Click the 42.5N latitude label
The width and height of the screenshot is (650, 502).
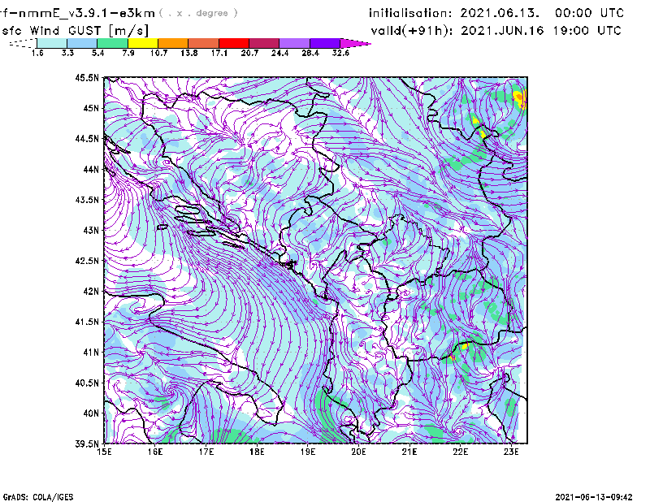(x=87, y=261)
